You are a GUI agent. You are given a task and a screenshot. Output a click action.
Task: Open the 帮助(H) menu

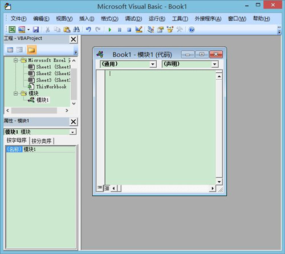[x=262, y=19]
